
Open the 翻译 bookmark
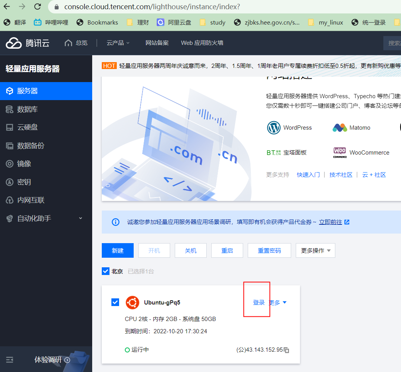click(x=15, y=23)
